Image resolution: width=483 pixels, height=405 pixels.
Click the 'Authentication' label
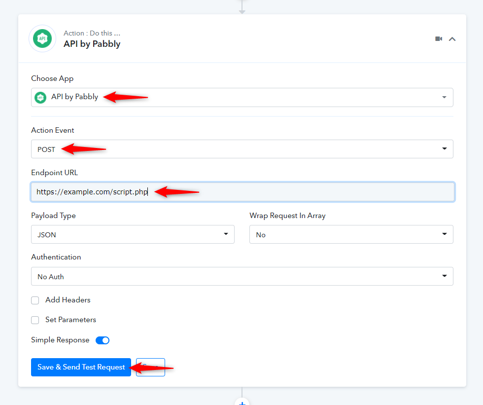56,257
